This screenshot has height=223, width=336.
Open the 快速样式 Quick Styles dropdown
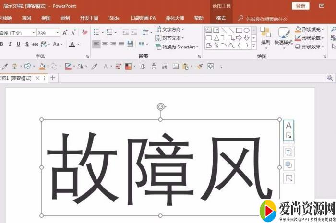tap(284, 38)
